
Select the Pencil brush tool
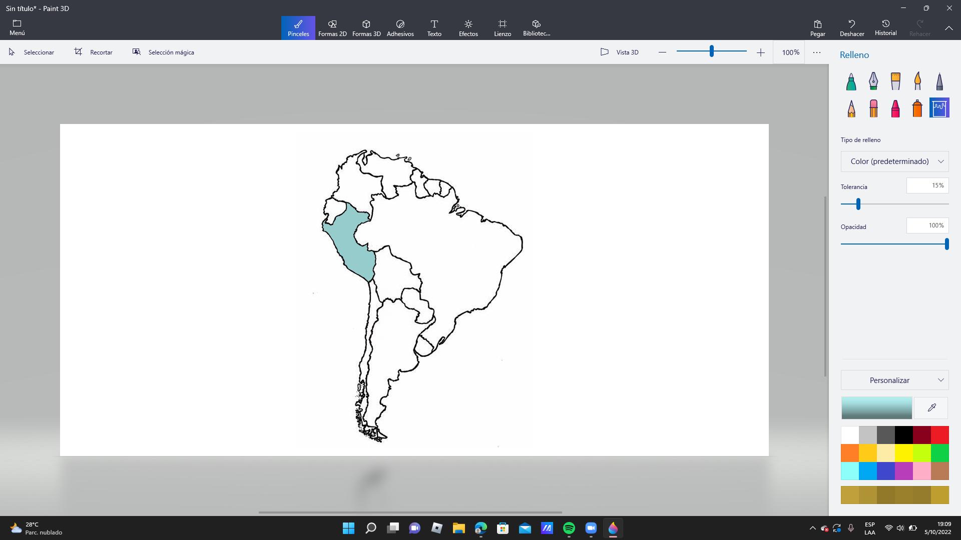851,108
